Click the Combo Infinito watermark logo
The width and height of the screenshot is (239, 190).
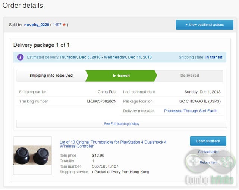click(x=210, y=166)
